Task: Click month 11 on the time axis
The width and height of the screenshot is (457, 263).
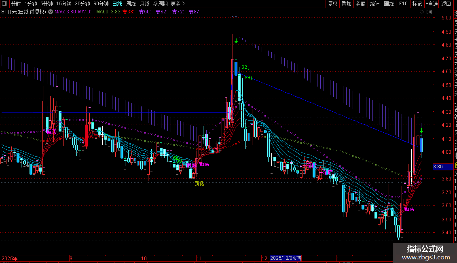Action: pyautogui.click(x=199, y=258)
